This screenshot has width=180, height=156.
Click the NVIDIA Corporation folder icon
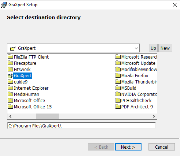(x=118, y=94)
